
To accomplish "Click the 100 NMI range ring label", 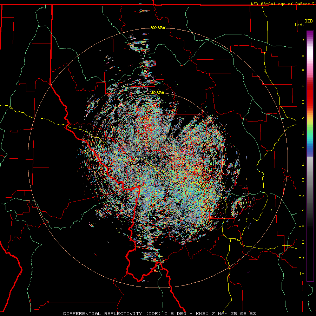I will pyautogui.click(x=158, y=28).
